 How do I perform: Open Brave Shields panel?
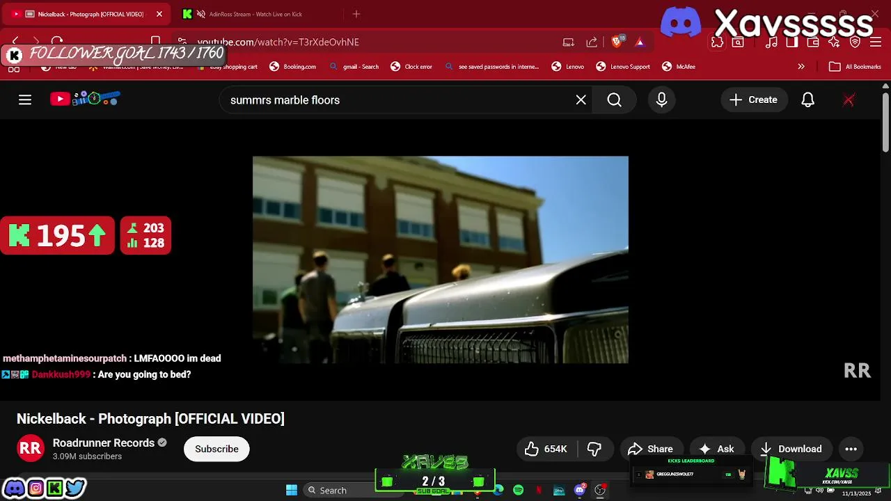pyautogui.click(x=617, y=42)
